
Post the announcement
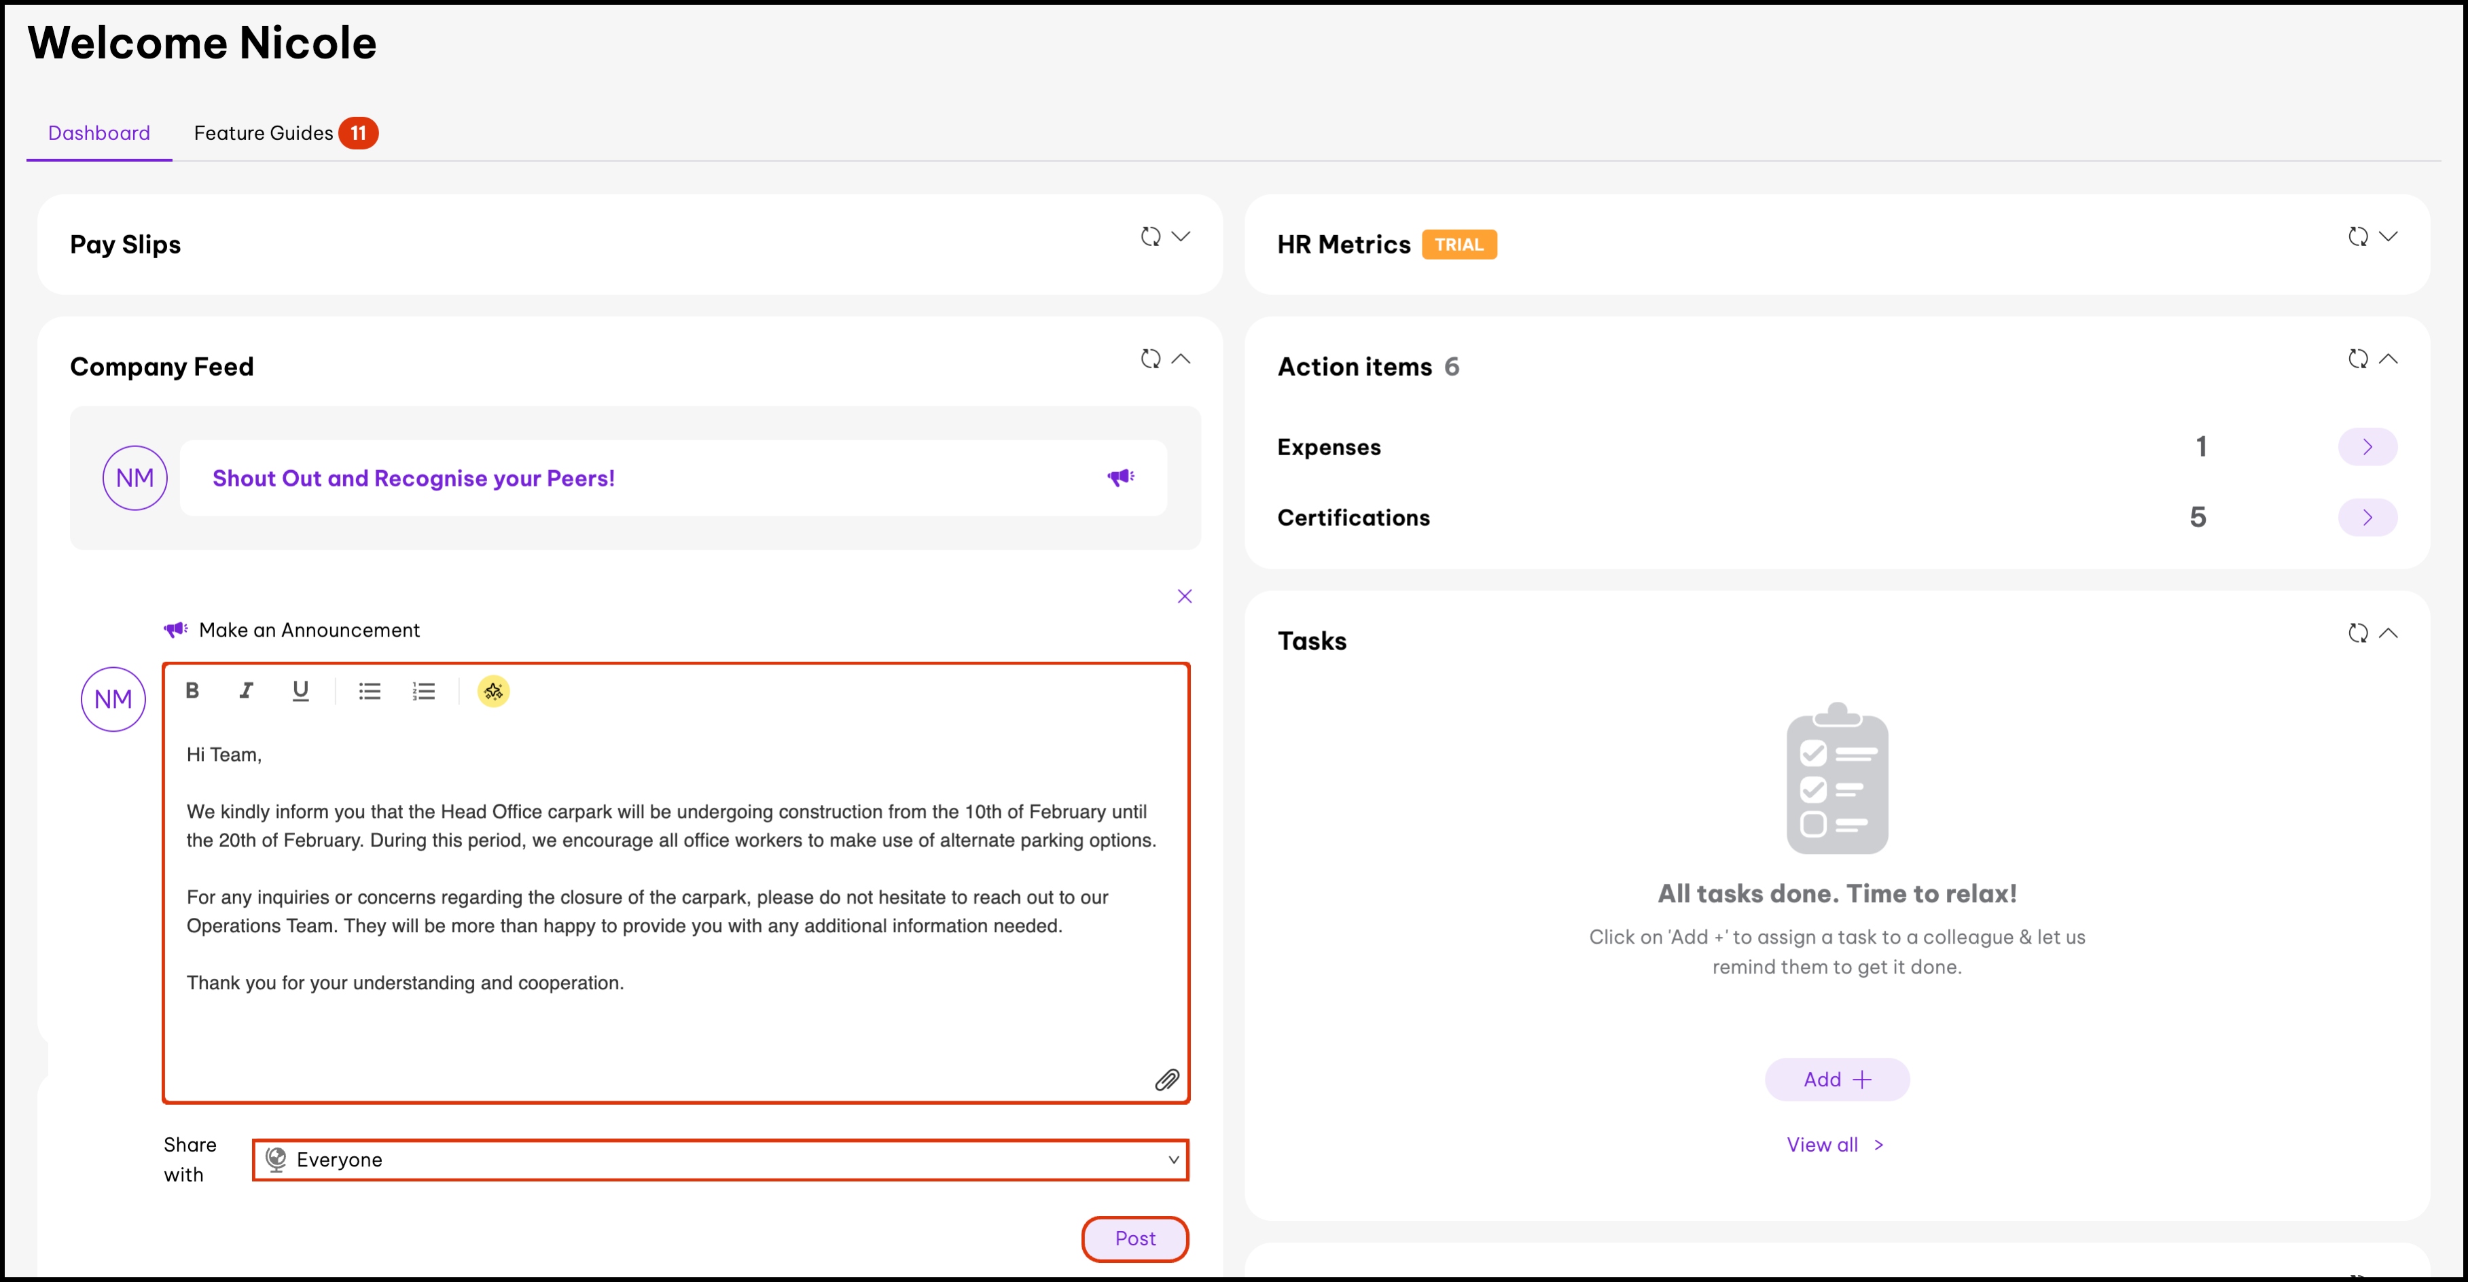point(1134,1238)
